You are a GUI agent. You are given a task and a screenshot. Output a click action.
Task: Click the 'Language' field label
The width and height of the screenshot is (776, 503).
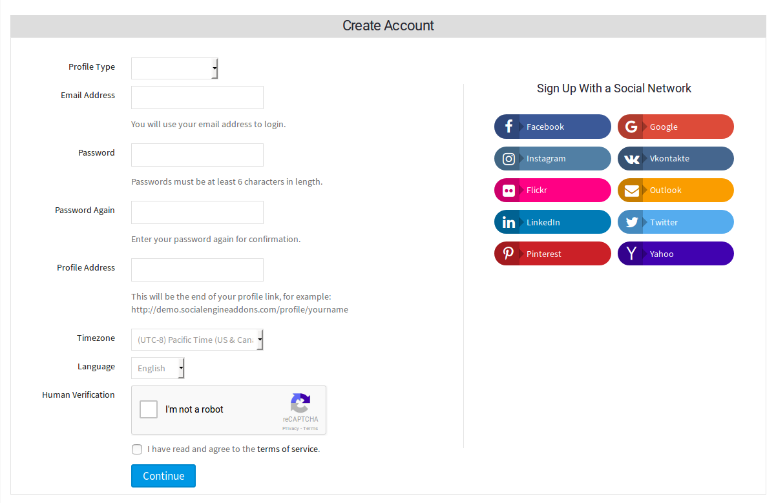click(96, 366)
